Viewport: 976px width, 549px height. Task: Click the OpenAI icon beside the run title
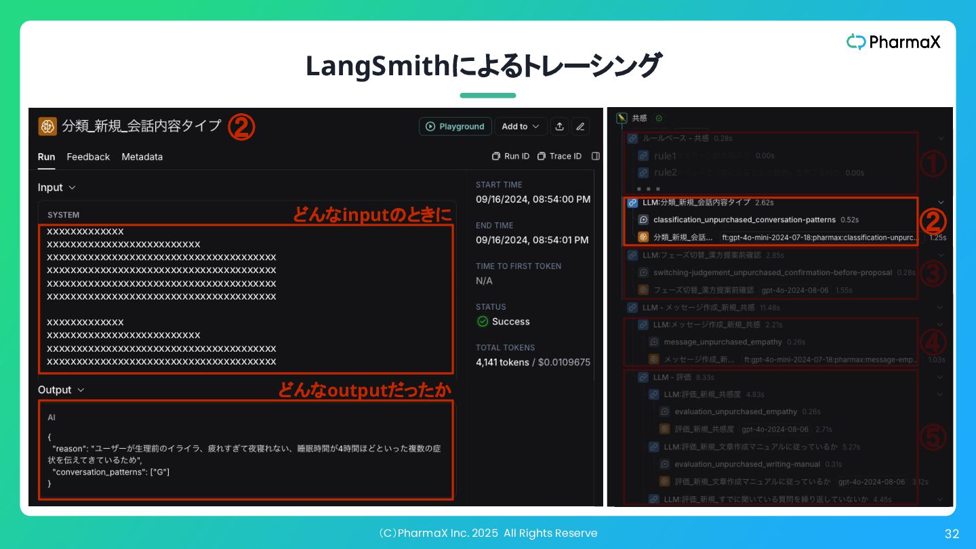[x=47, y=126]
